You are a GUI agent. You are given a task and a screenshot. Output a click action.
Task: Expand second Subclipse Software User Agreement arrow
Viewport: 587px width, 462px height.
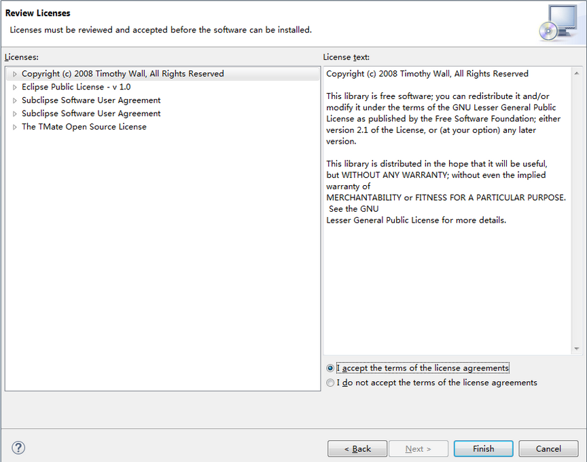point(14,113)
